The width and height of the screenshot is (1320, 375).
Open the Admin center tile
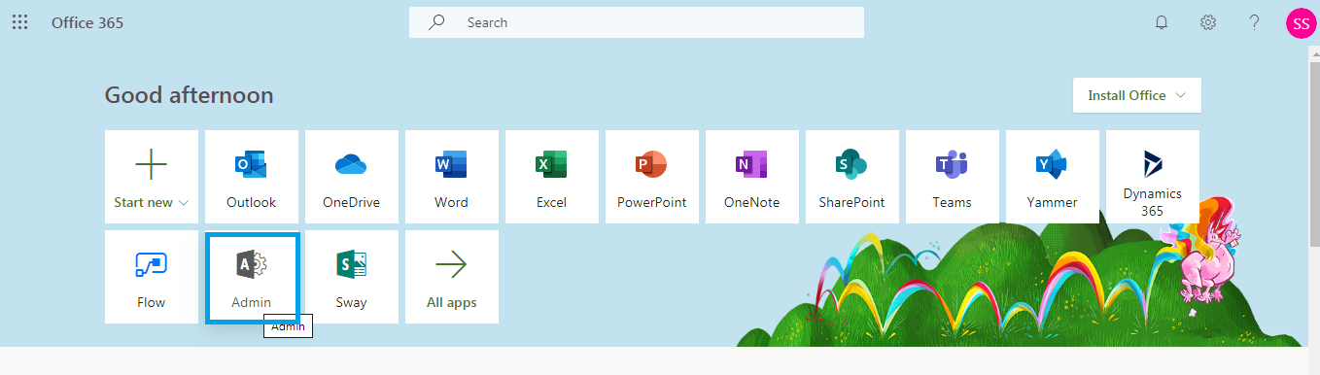(x=252, y=277)
